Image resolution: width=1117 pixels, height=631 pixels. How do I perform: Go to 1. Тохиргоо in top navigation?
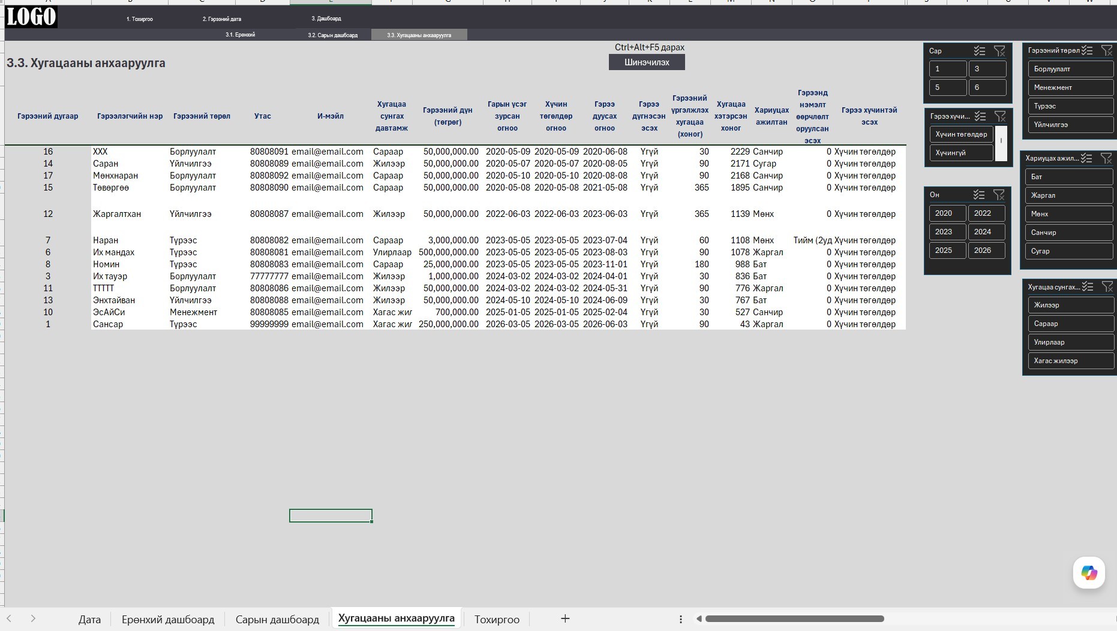139,19
